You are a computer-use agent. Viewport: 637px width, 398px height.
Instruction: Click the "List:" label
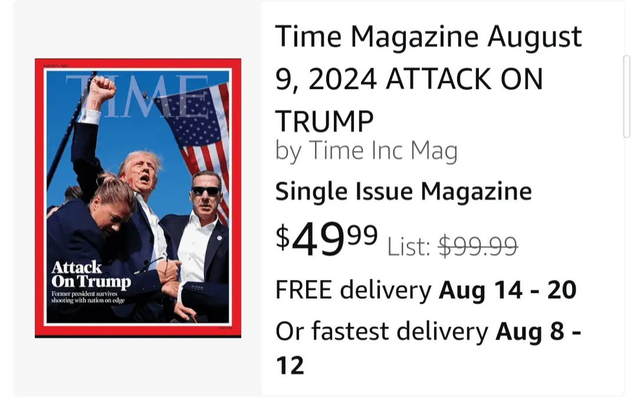click(409, 246)
